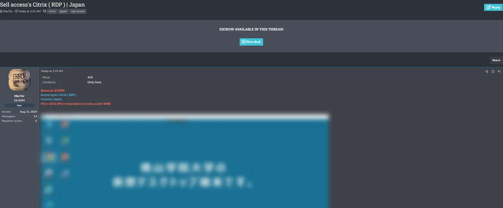
Task: Click the User badge under CD-ROM
Action: (x=19, y=105)
